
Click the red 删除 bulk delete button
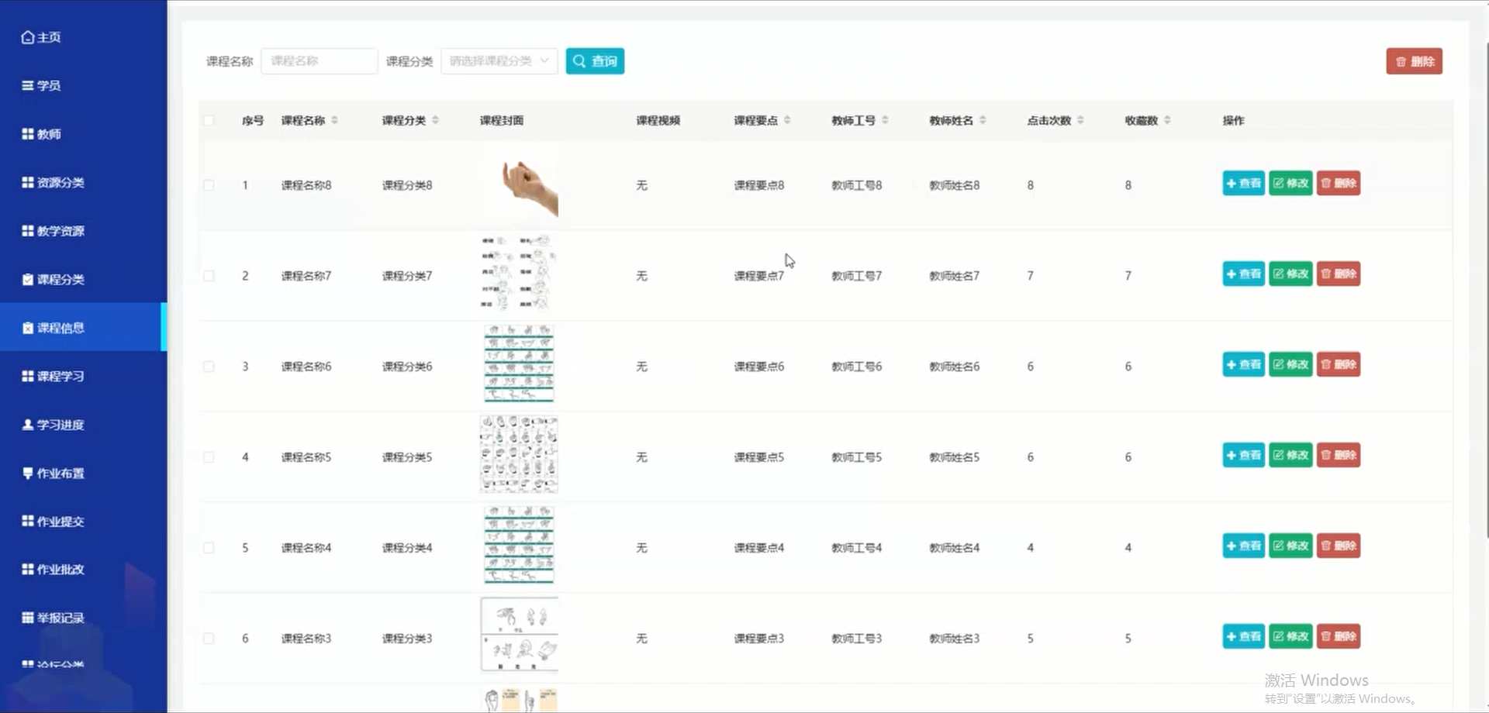pyautogui.click(x=1413, y=60)
